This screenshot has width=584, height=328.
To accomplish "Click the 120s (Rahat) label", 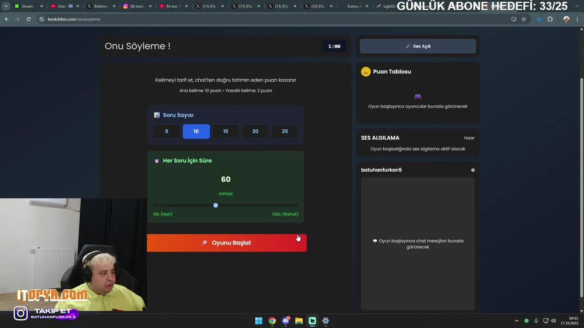I will coord(285,214).
